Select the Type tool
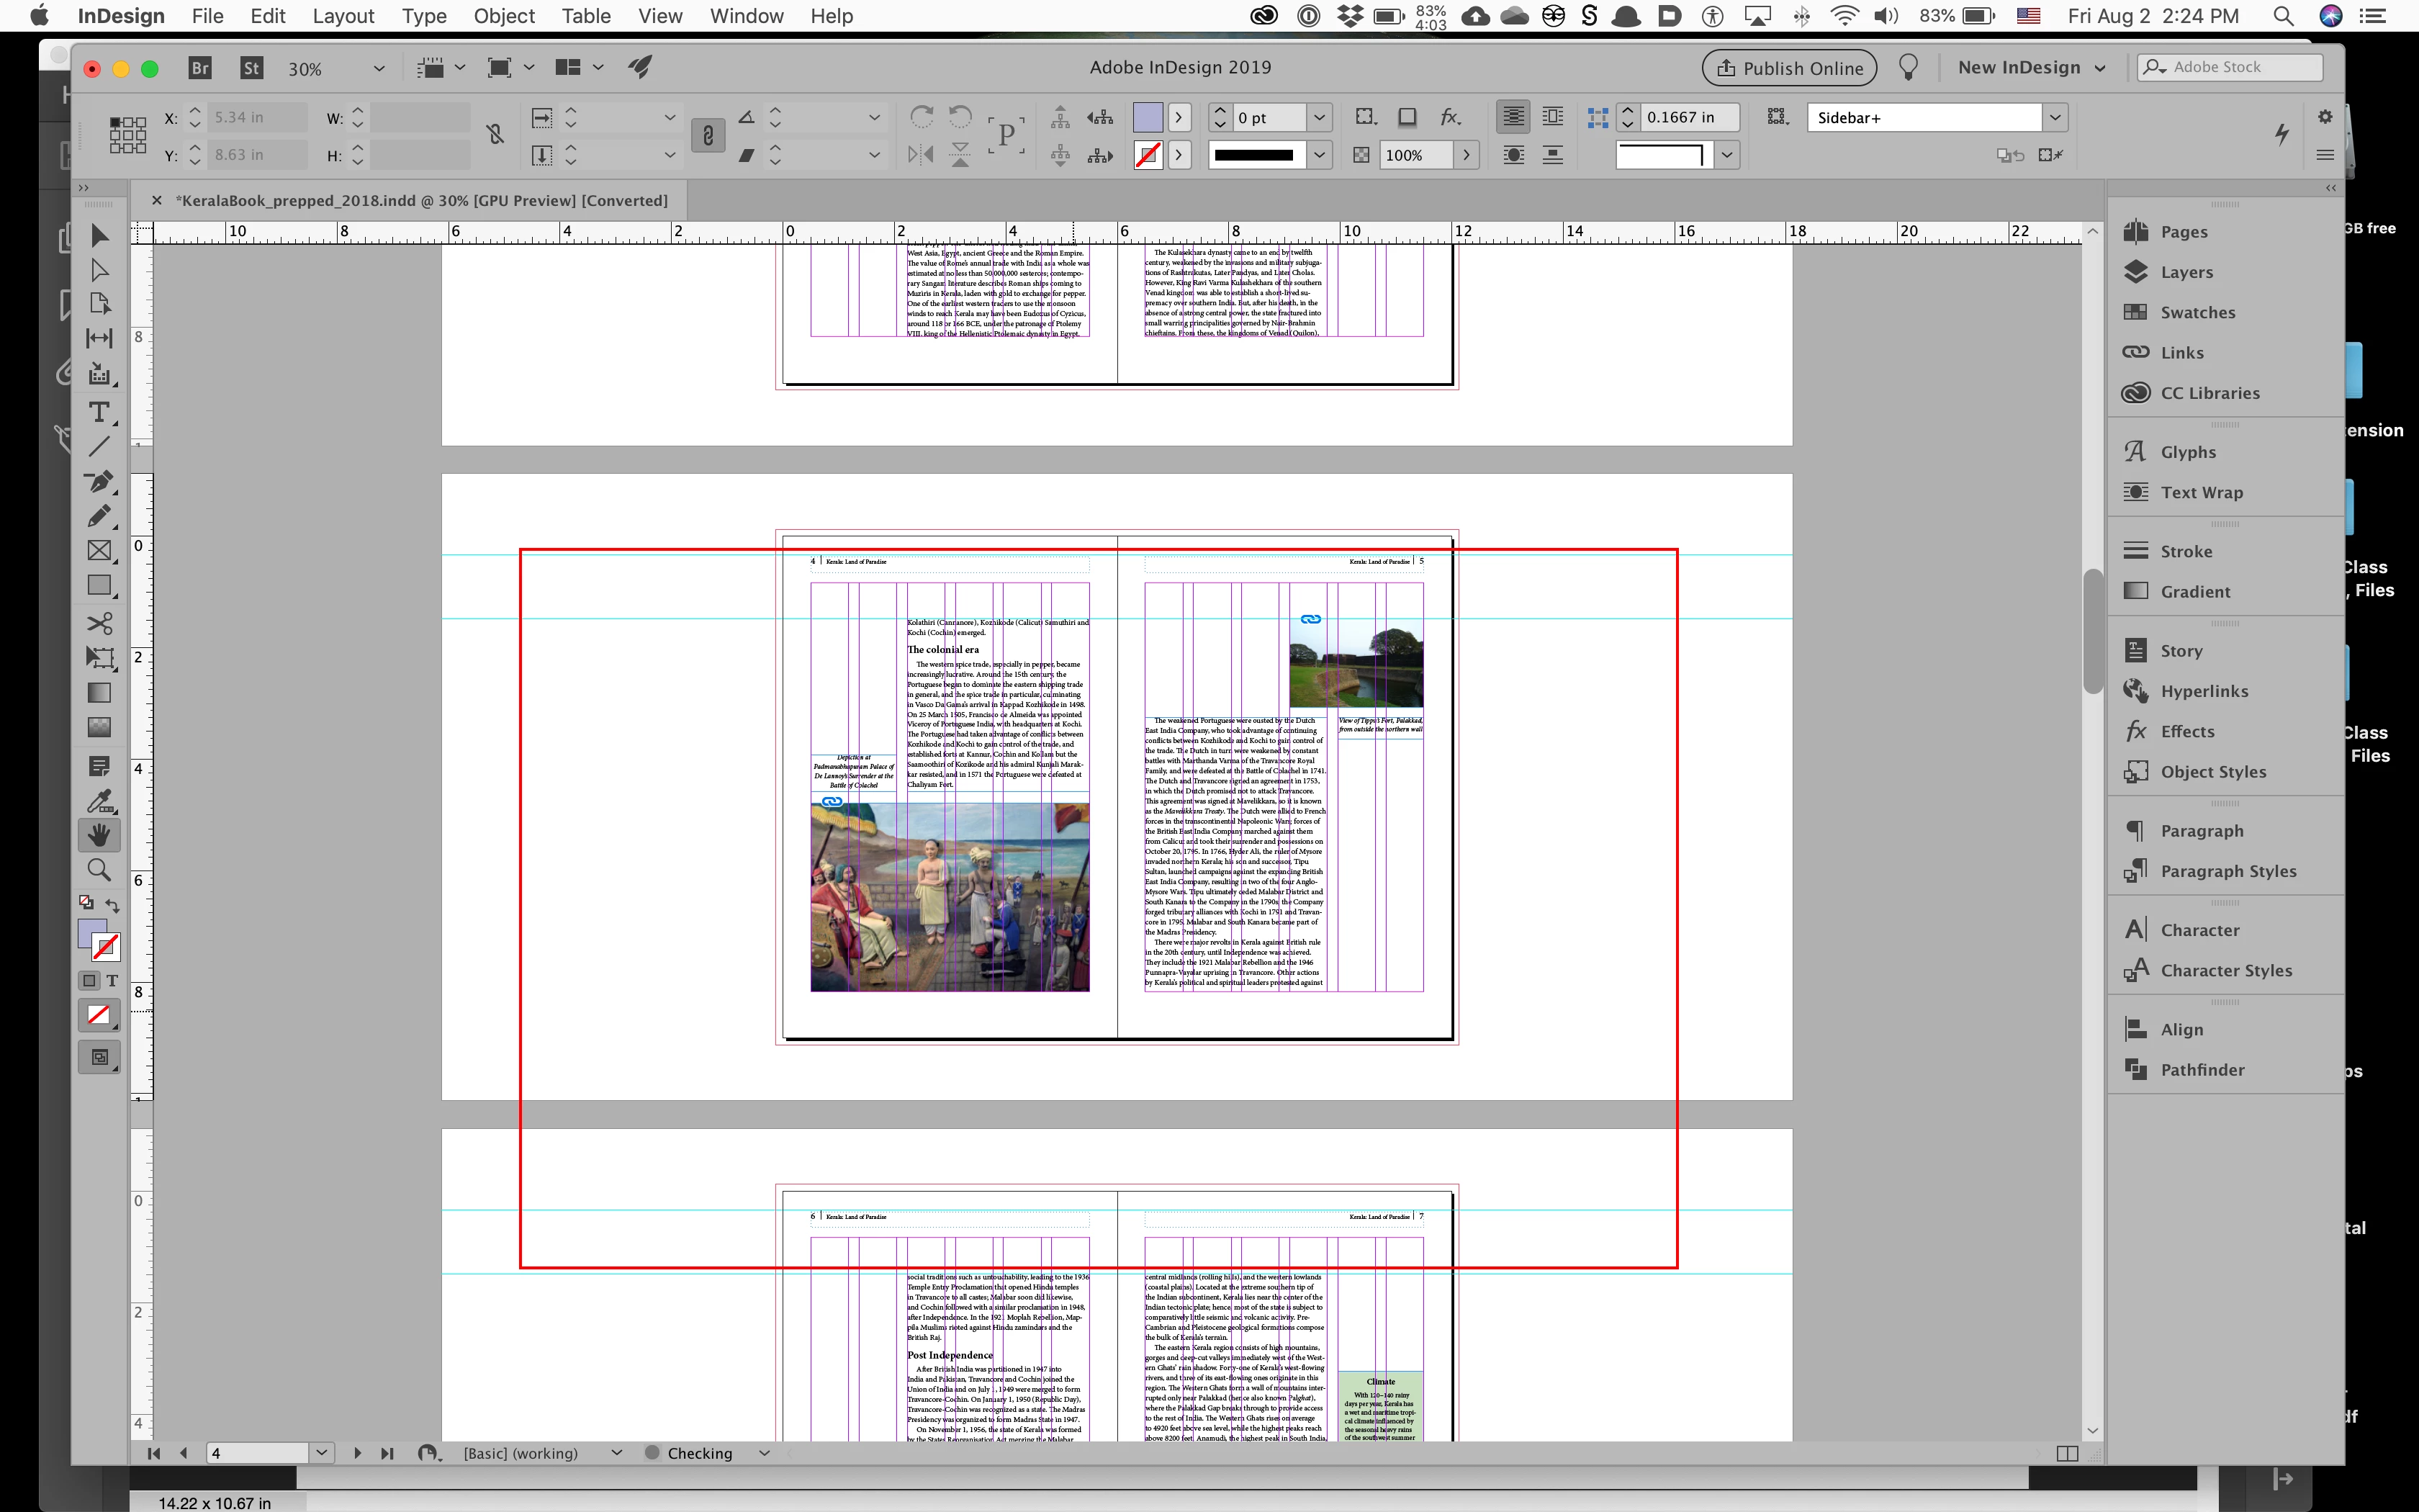Screen dimensions: 2419x1512 coord(99,412)
